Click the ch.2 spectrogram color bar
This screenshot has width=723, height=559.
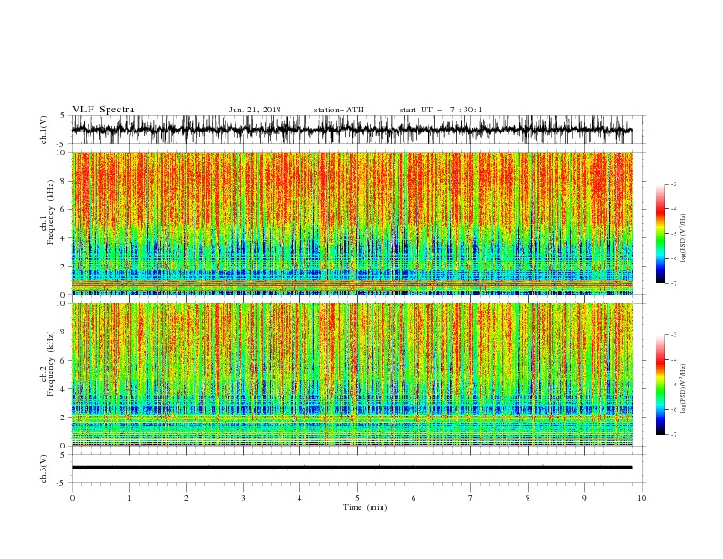click(x=660, y=385)
